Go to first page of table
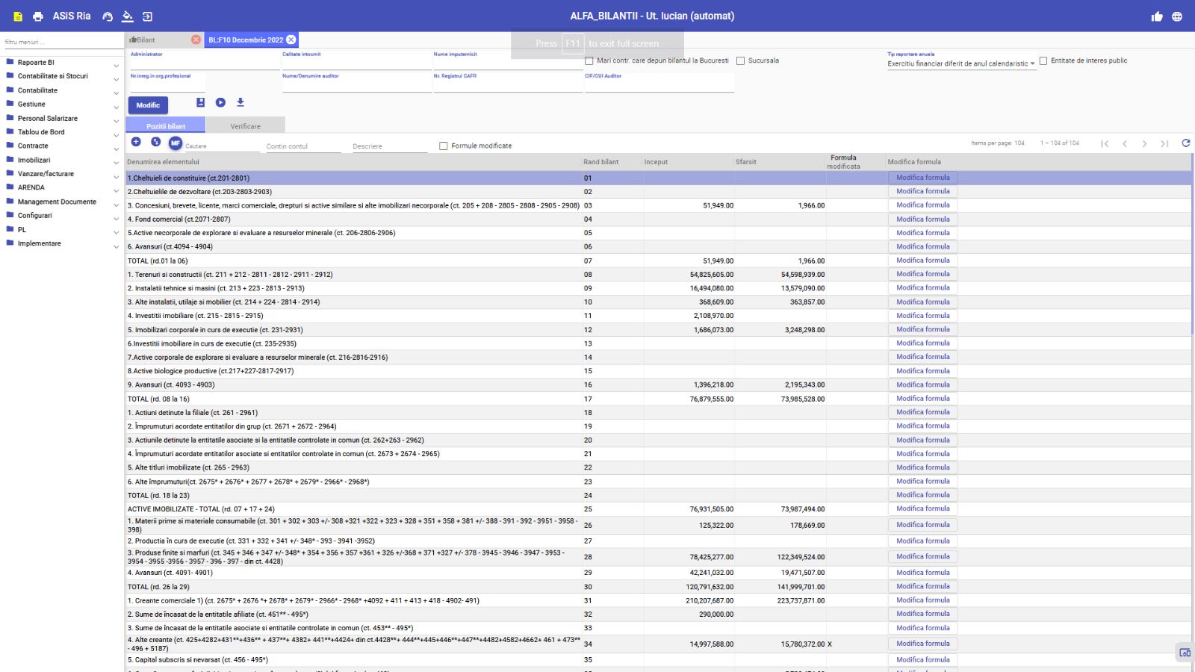The height and width of the screenshot is (672, 1195). [1105, 143]
